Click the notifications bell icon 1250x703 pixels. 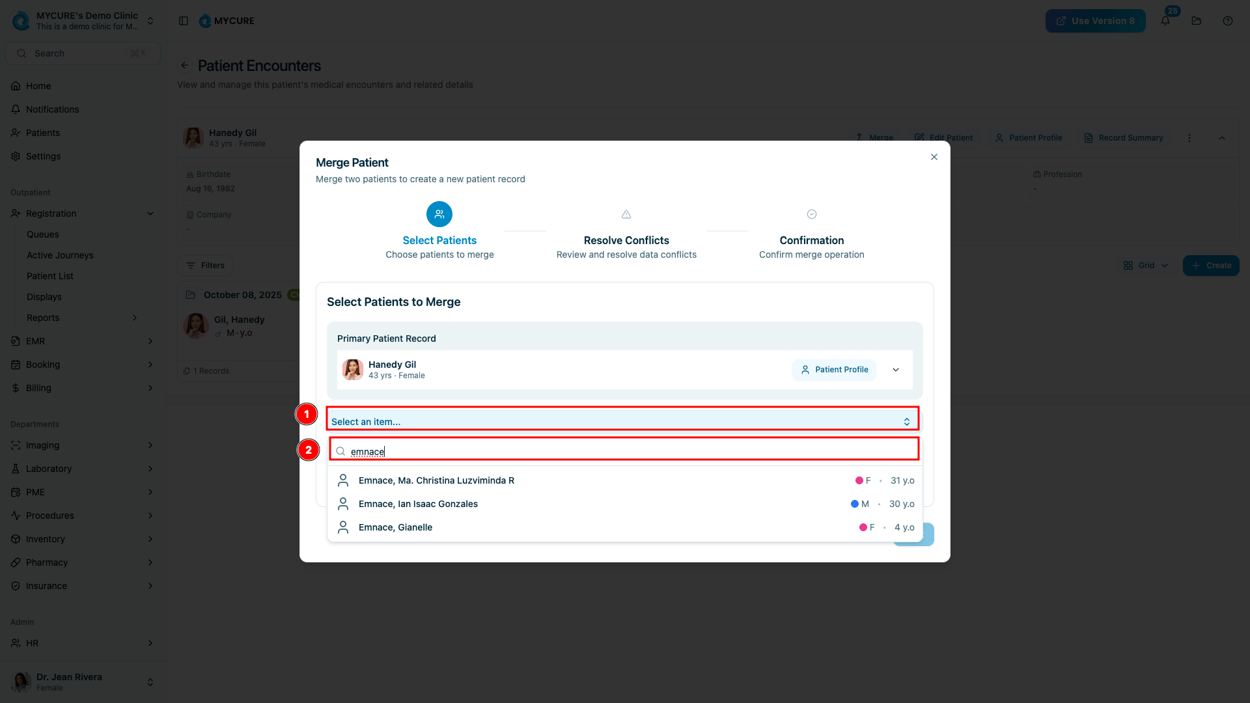[1165, 21]
